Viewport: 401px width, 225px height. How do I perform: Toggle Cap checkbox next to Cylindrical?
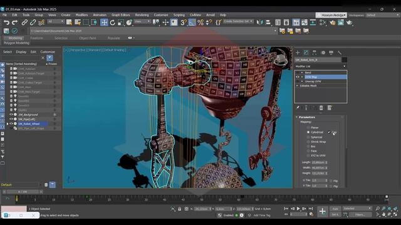[329, 132]
